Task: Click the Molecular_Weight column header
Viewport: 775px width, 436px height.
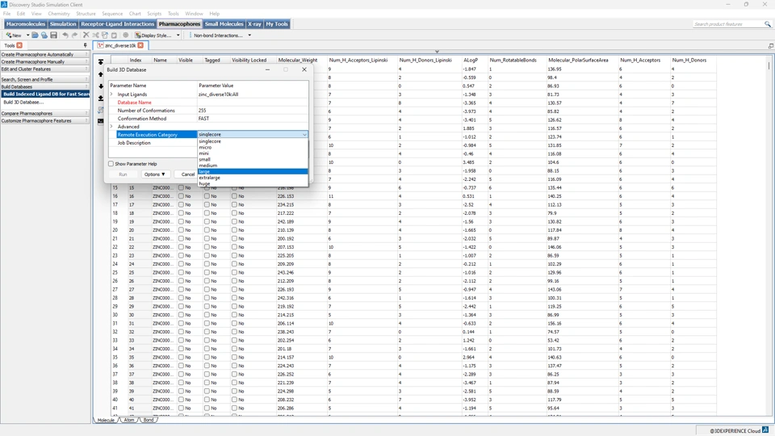Action: (298, 60)
